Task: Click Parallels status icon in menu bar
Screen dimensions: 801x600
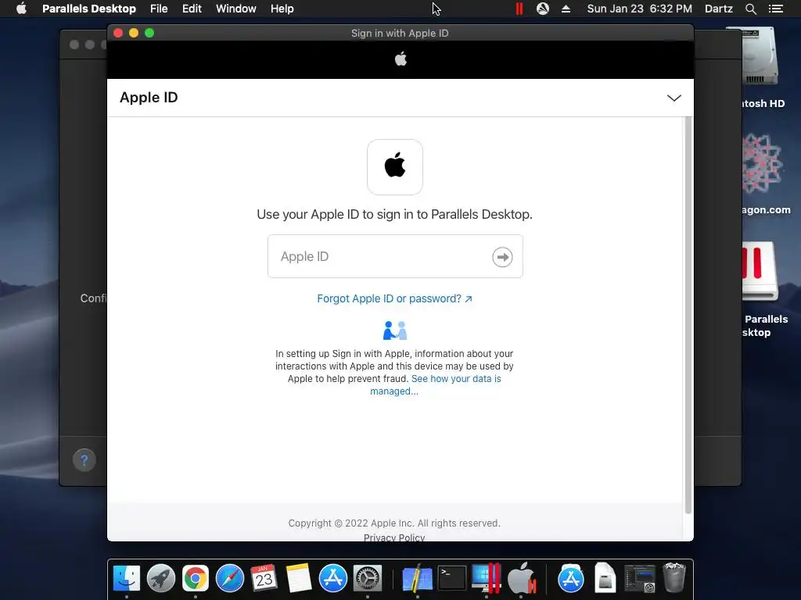Action: 519,9
